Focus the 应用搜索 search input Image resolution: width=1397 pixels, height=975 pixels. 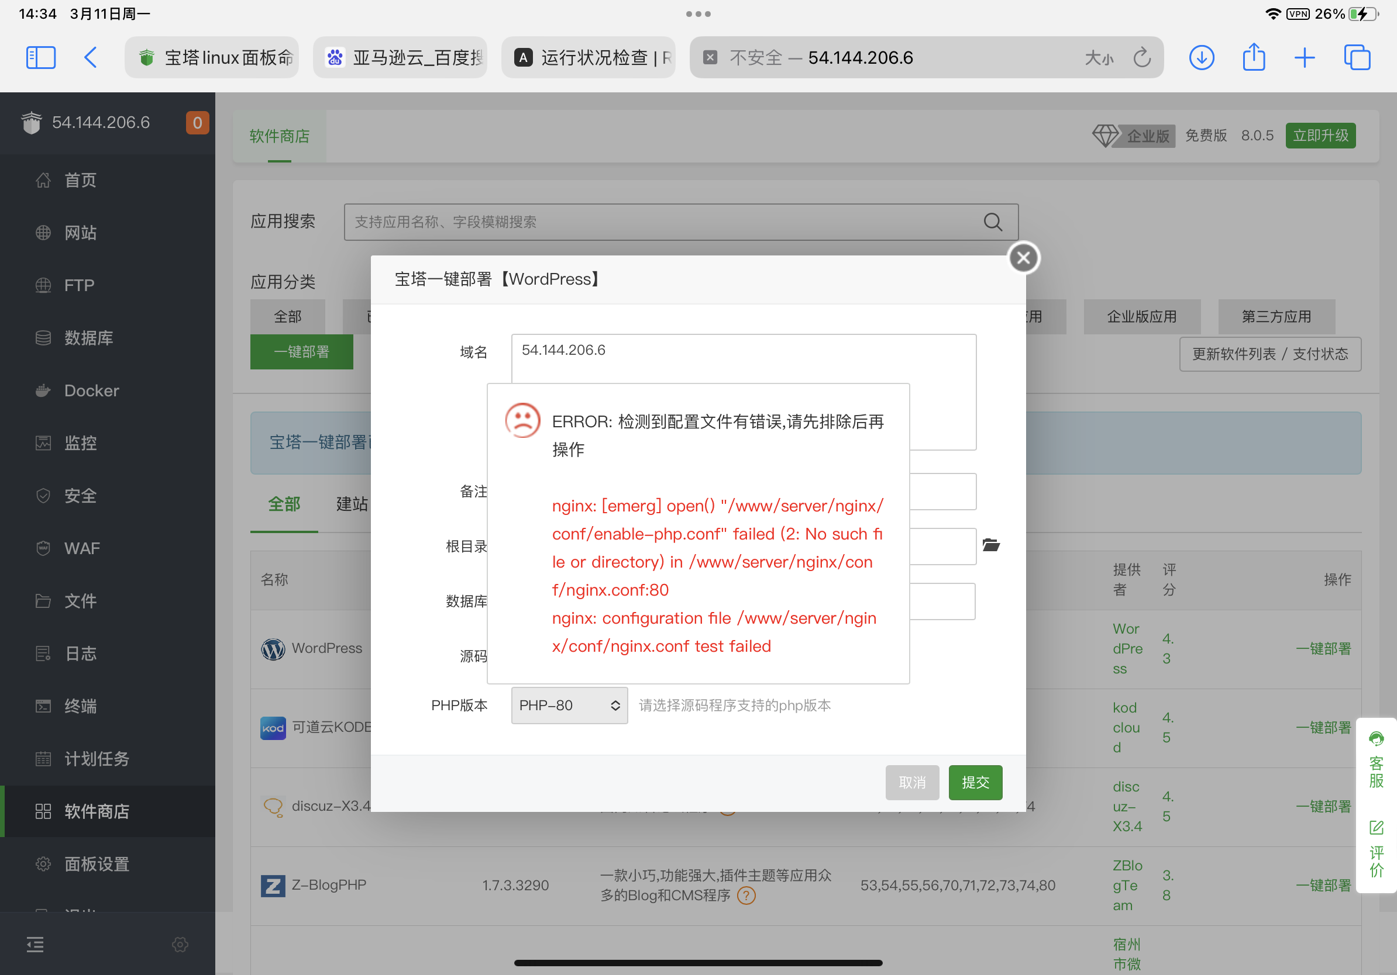681,222
